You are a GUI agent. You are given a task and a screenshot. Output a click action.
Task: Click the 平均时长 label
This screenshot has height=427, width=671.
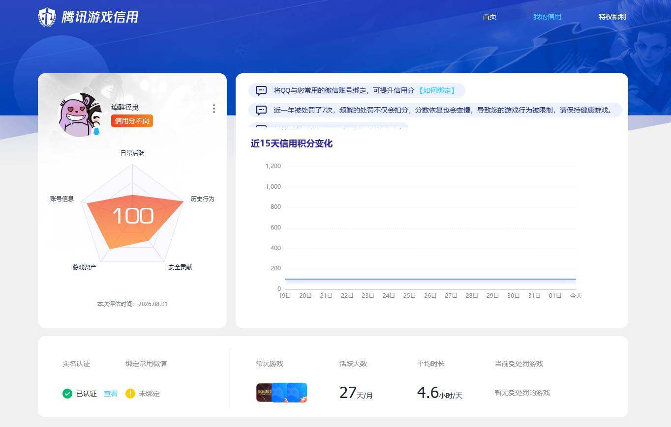tap(431, 364)
